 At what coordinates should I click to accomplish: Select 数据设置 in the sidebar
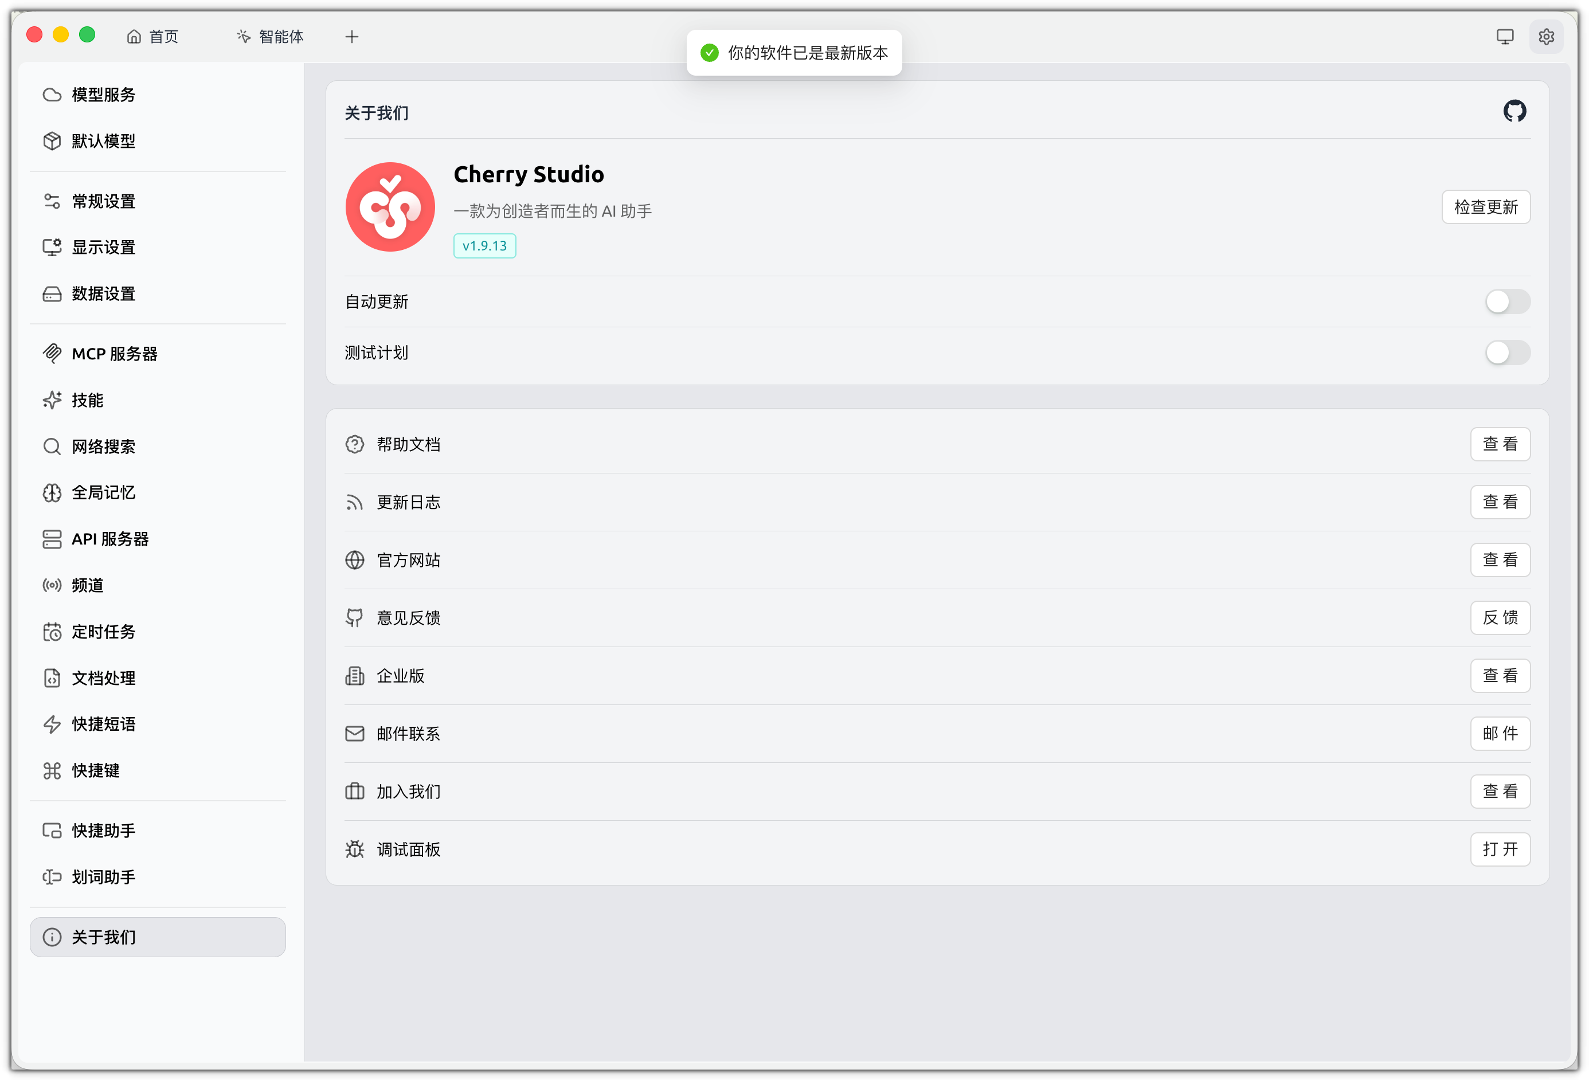click(x=158, y=293)
